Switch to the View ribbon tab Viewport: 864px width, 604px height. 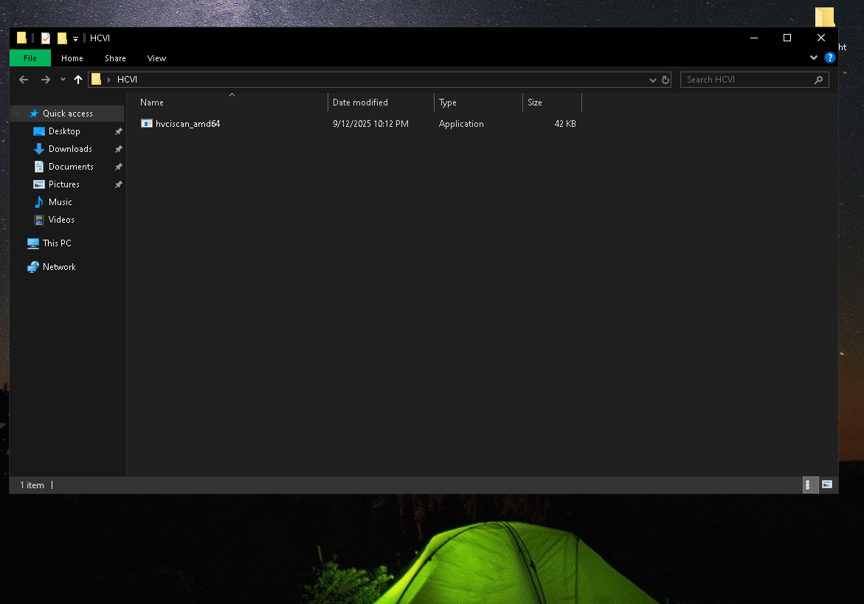pos(156,58)
